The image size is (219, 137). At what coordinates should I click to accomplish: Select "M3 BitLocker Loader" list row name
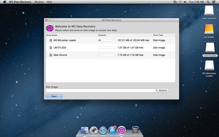click(x=65, y=40)
